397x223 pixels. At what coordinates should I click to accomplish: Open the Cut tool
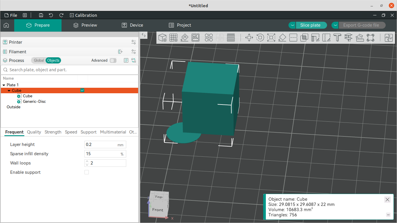pos(293,38)
